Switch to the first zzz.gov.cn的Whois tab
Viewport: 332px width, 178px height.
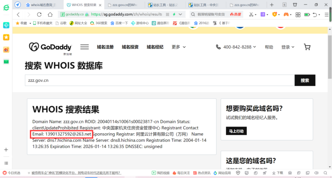click(125, 5)
